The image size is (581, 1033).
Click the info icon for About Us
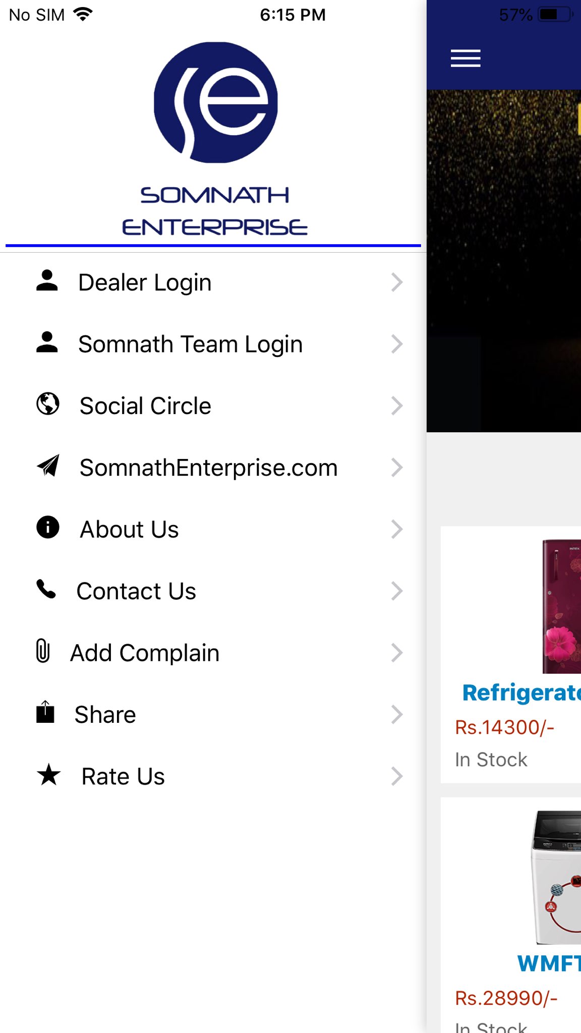tap(48, 528)
